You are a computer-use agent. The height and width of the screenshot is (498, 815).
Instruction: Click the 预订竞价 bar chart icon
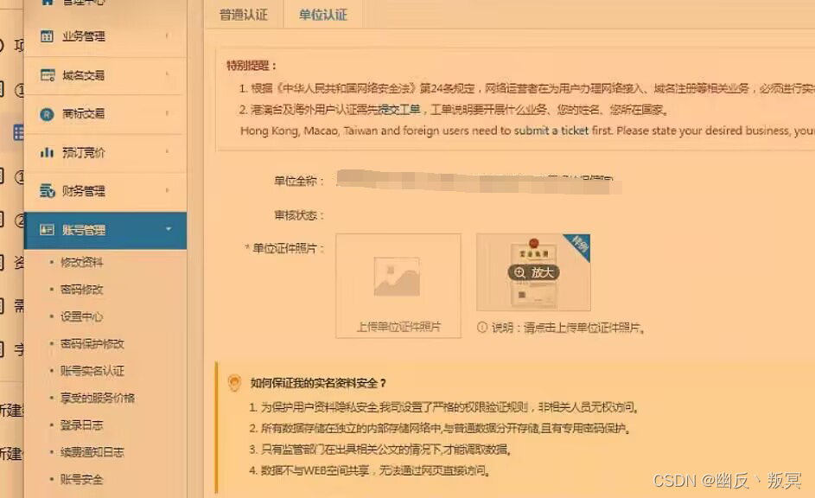pyautogui.click(x=47, y=152)
